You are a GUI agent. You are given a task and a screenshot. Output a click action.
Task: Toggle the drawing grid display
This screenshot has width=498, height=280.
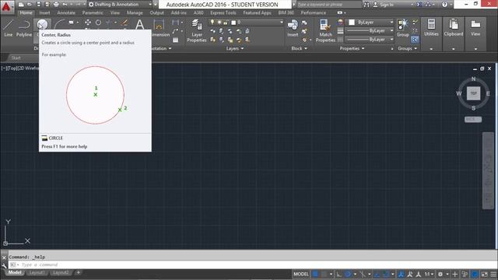[x=315, y=275]
